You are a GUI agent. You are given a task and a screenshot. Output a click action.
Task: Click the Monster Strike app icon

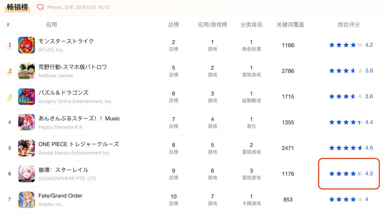click(27, 45)
